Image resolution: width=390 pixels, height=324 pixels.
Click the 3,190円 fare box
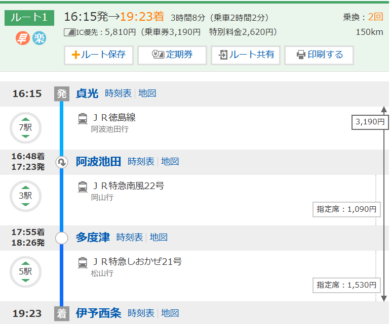tap(370, 122)
